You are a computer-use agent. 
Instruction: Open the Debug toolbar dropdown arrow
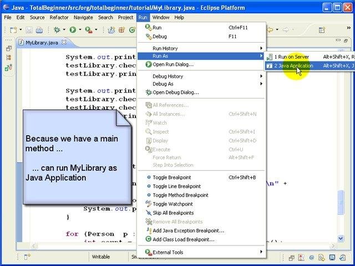(x=64, y=29)
